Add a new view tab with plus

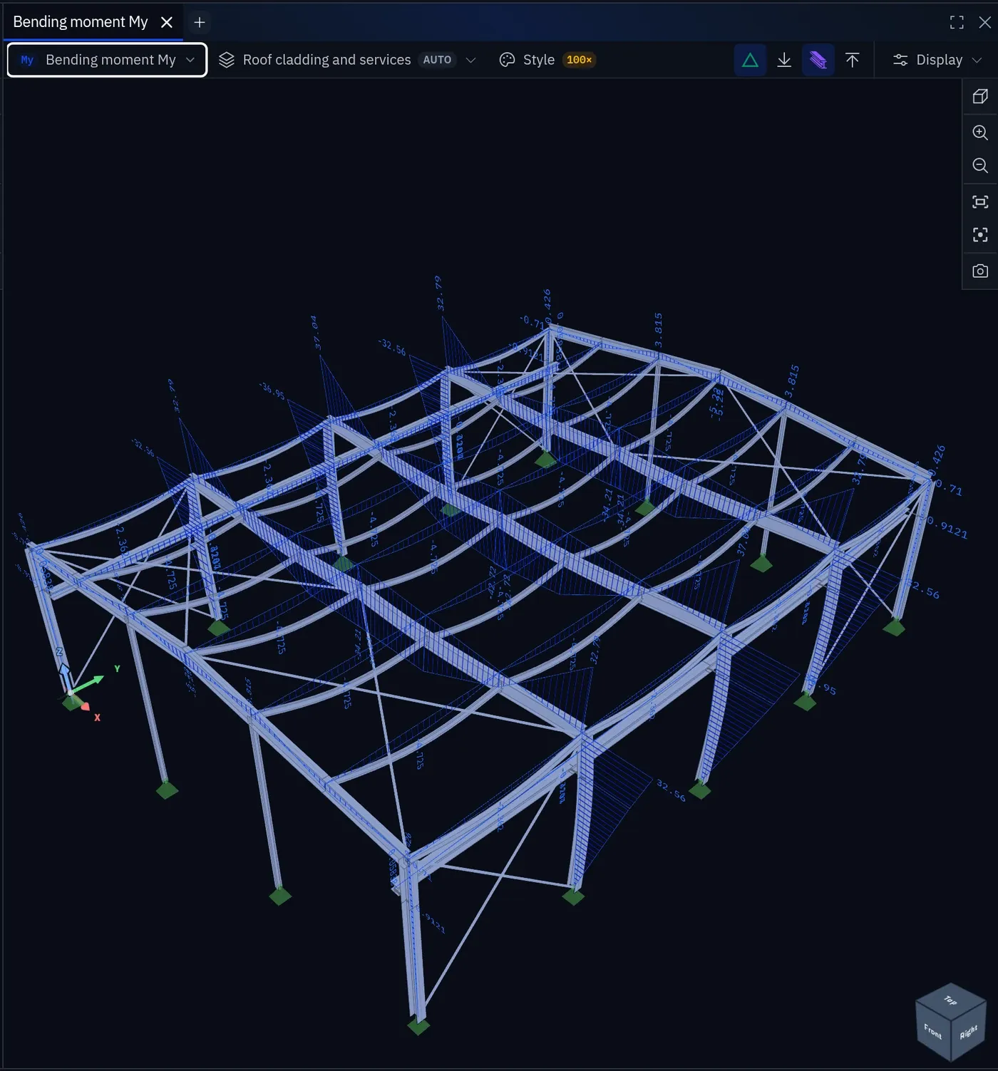coord(200,22)
